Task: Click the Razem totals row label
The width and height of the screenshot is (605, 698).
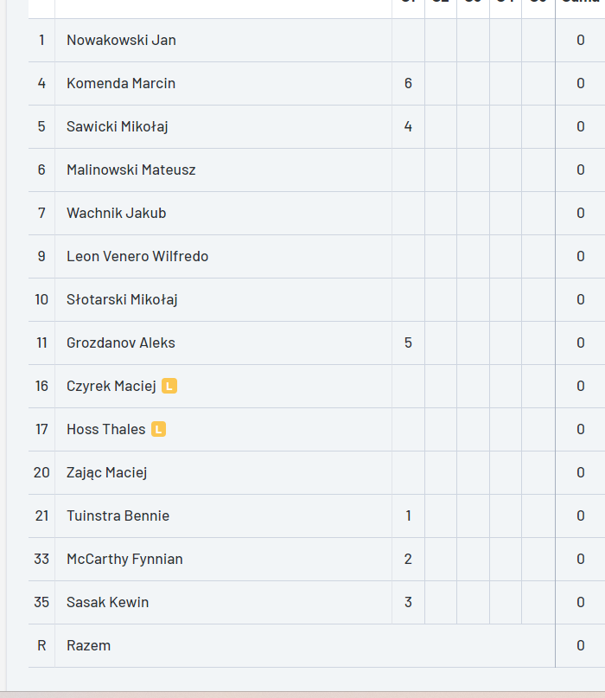Action: click(x=88, y=645)
